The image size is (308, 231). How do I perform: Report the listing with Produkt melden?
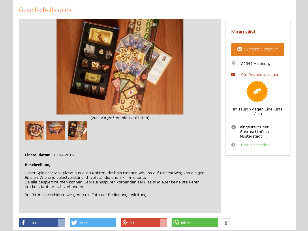pyautogui.click(x=255, y=145)
